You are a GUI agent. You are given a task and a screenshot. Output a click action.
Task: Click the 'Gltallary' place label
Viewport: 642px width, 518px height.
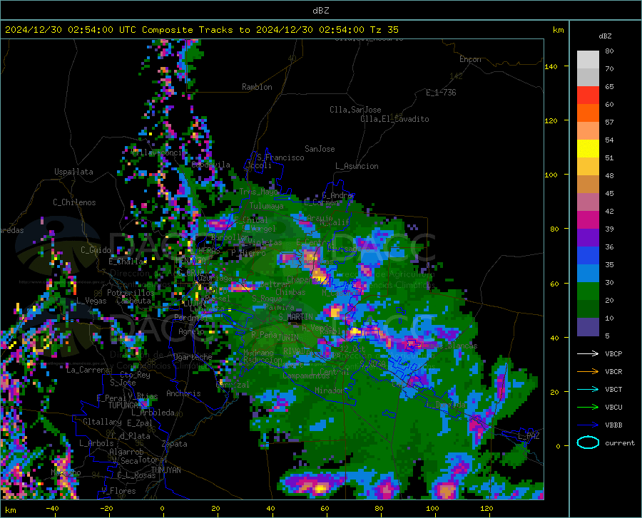(102, 422)
